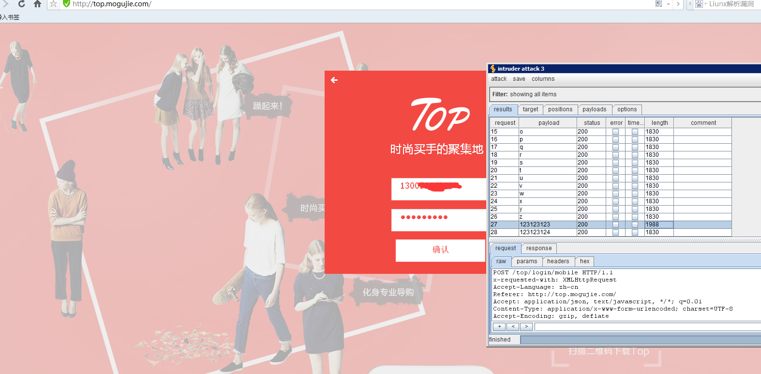Switch to the response tab

click(x=539, y=248)
